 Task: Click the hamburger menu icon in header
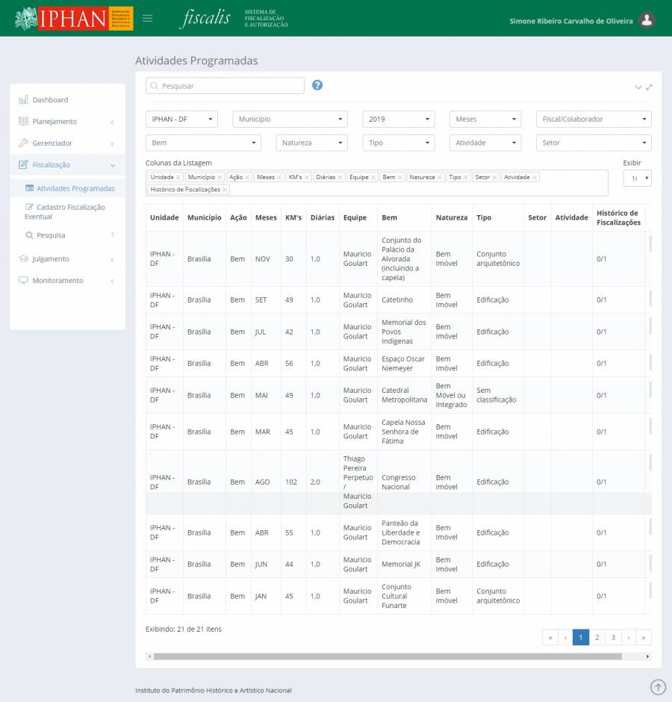coord(148,19)
